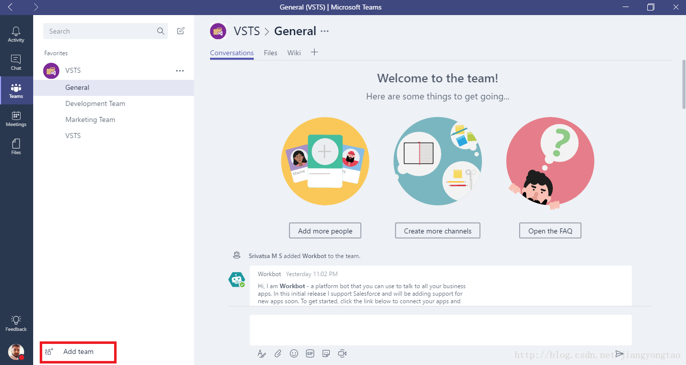Switch to the Wiki tab
The image size is (686, 365).
pos(294,53)
